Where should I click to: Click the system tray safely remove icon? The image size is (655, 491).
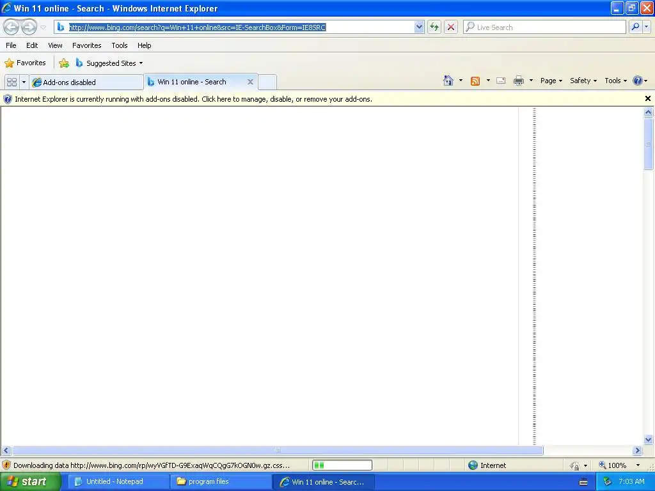(608, 482)
